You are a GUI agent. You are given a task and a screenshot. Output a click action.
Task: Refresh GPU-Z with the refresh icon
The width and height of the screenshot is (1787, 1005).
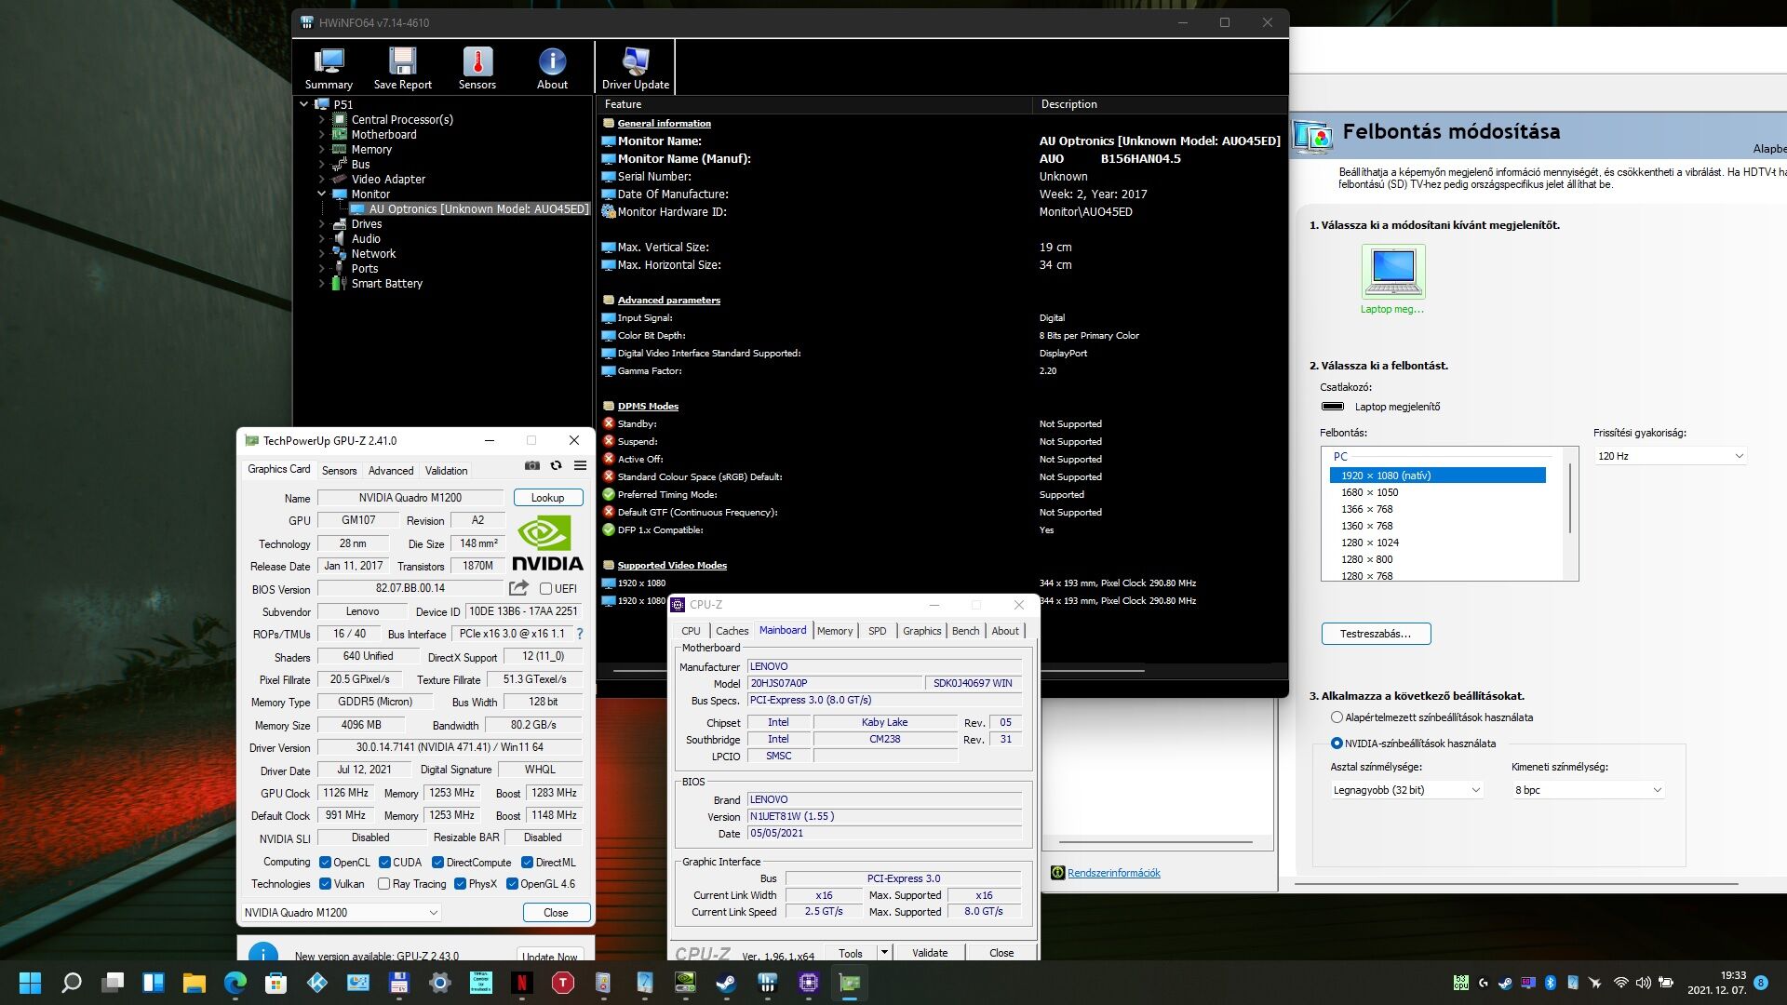click(557, 465)
